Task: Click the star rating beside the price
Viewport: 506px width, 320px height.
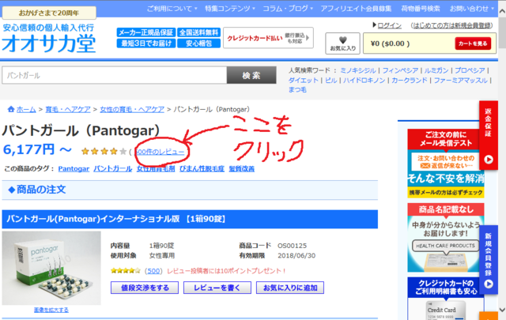Action: [x=104, y=151]
